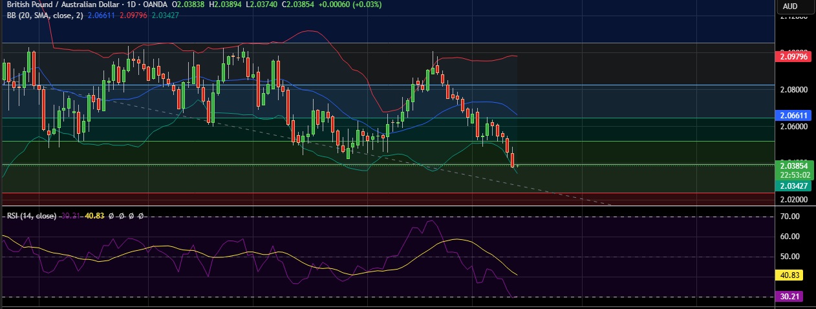The height and width of the screenshot is (309, 816).
Task: Click the red 2.09796 upper band price label
Action: [x=795, y=57]
